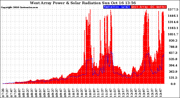Click the x-axis time label 11:07
This screenshot has width=180, height=98.
click(x=94, y=93)
